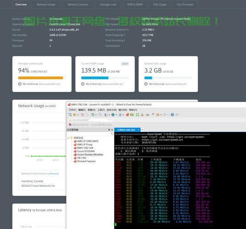
Task: Switch to the Network Latency tab
Action: pos(78,5)
